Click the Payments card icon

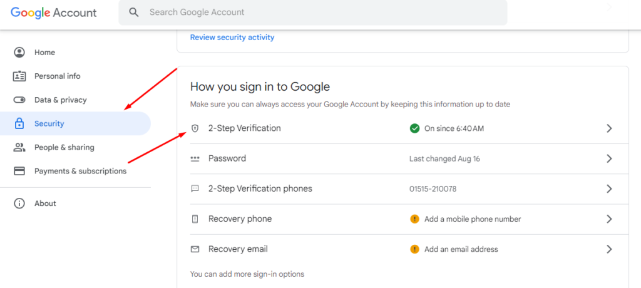coord(19,171)
